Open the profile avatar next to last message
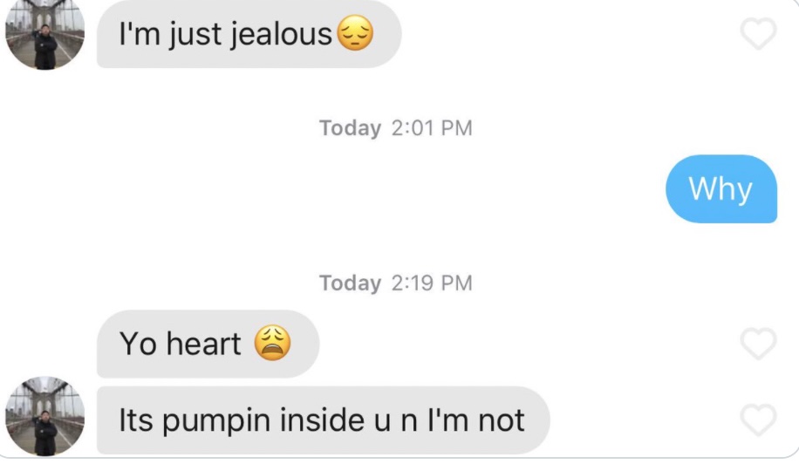The image size is (799, 464). (x=44, y=416)
